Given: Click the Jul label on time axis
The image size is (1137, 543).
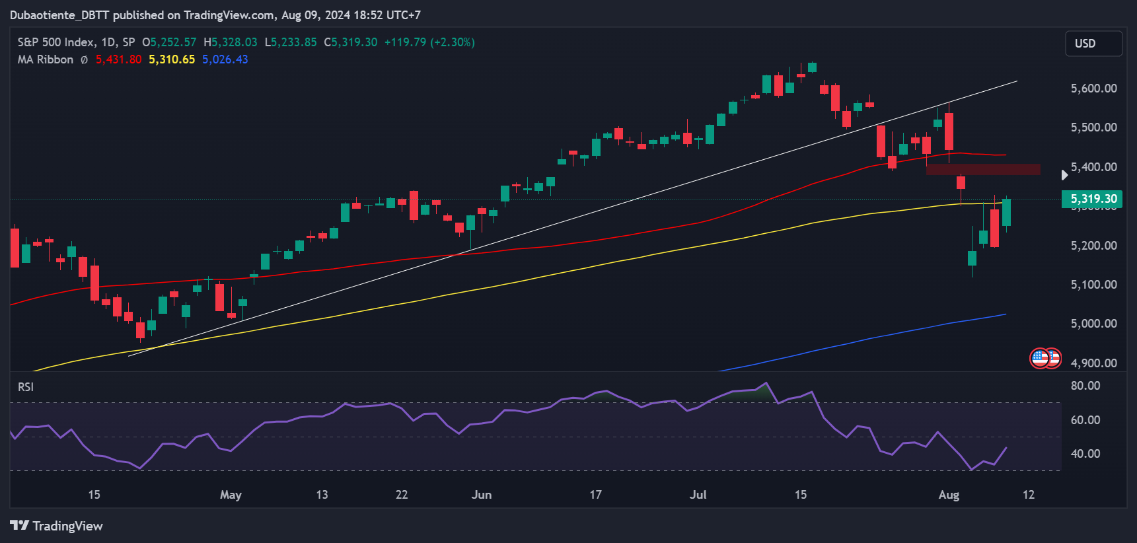Looking at the screenshot, I should click(698, 495).
